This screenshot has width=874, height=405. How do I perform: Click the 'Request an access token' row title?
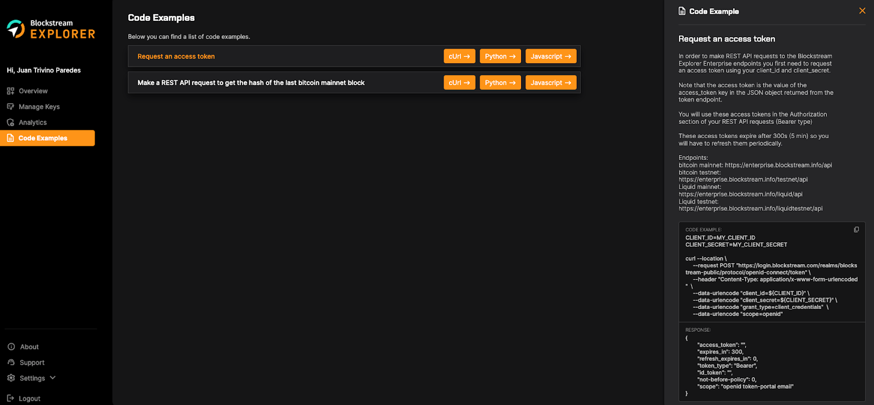coord(176,56)
